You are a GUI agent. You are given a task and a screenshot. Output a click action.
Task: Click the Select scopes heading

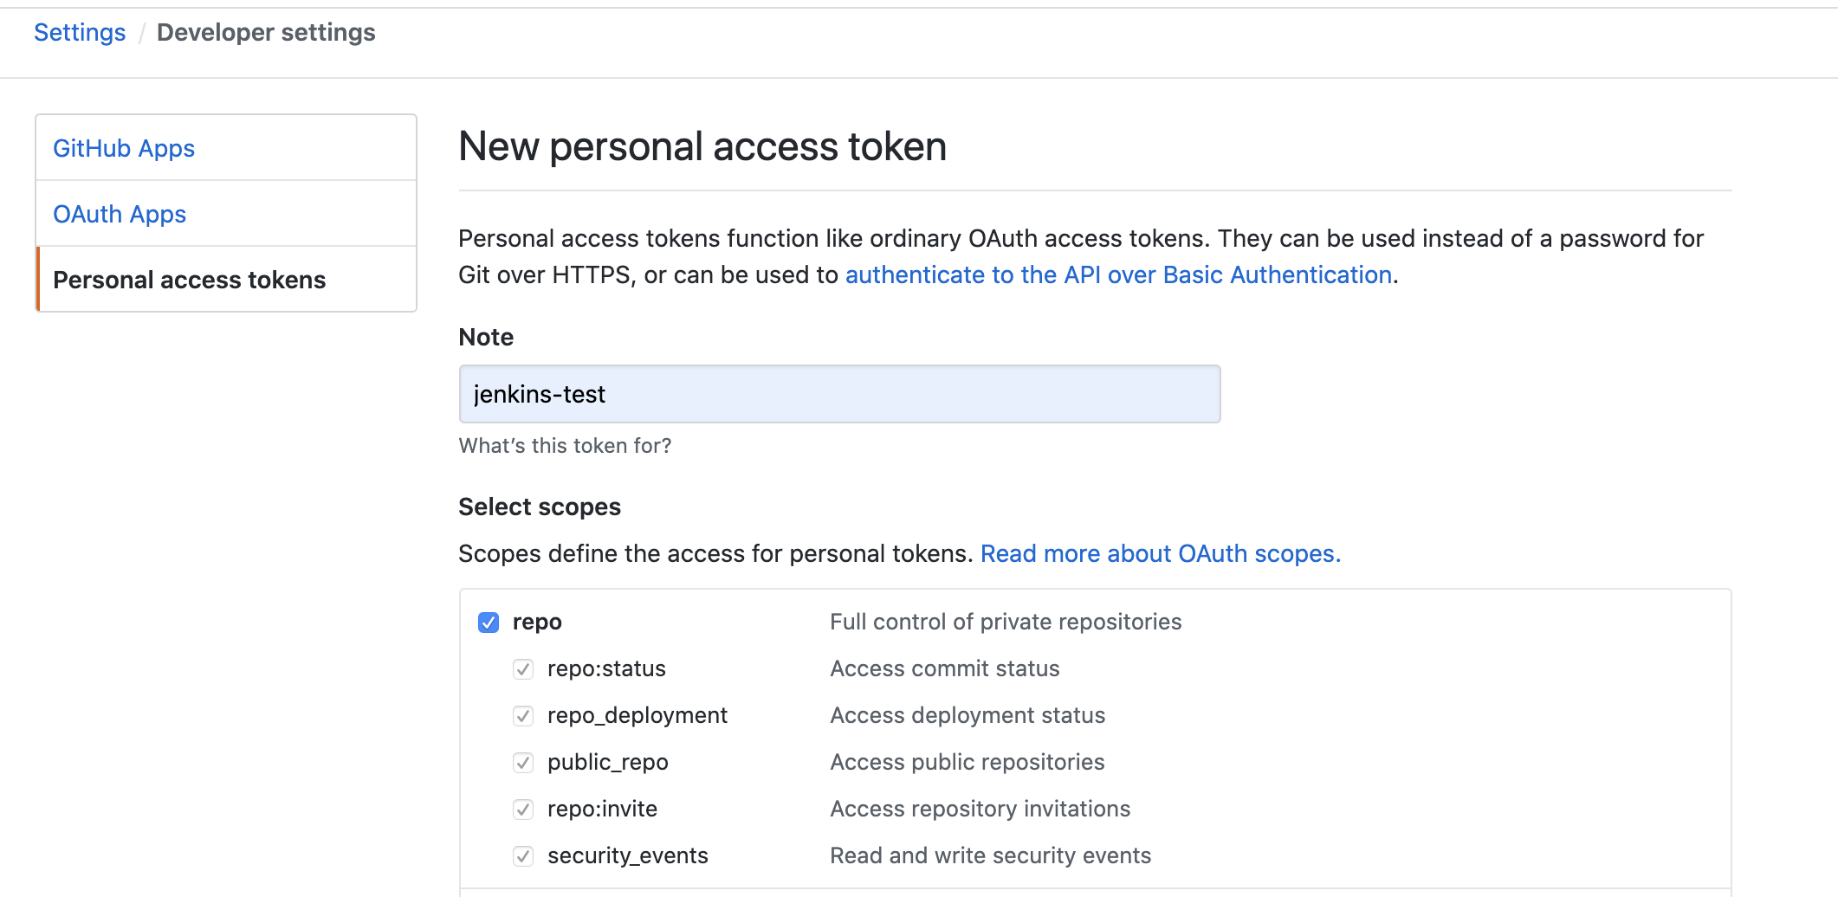click(539, 507)
